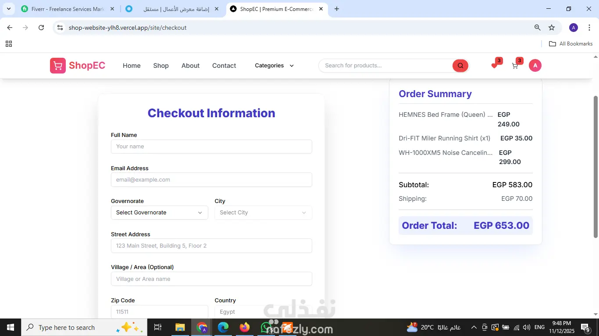Open Task View on the taskbar
This screenshot has width=599, height=336.
click(x=158, y=327)
